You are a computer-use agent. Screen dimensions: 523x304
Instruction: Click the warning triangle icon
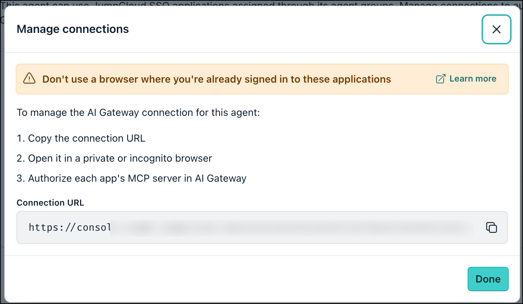coord(29,79)
